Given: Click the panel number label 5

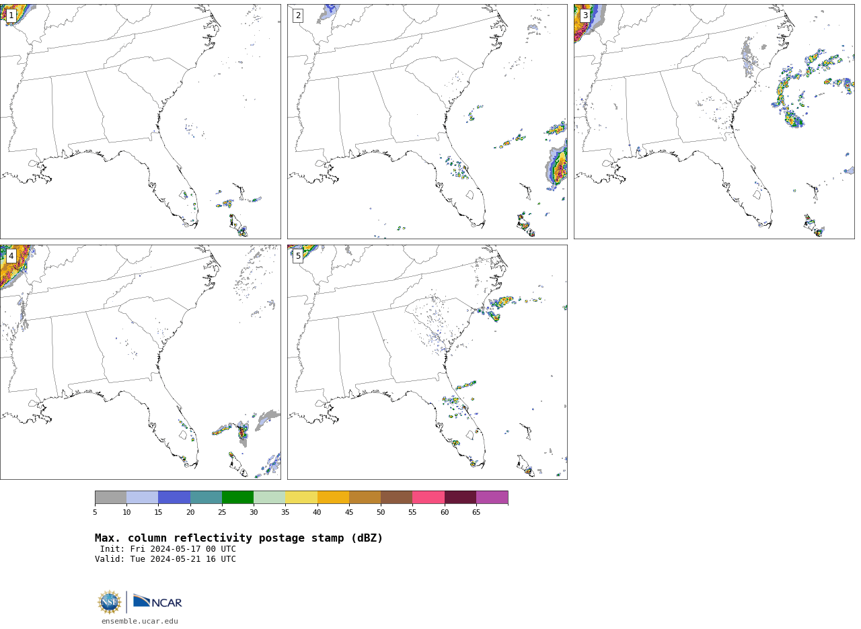Looking at the screenshot, I should 298,256.
